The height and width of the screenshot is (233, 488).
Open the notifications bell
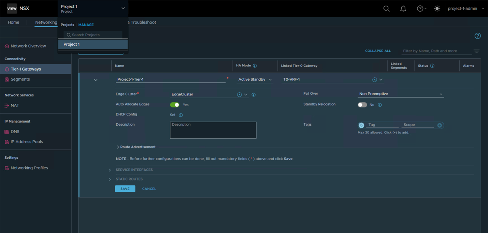[x=403, y=9]
